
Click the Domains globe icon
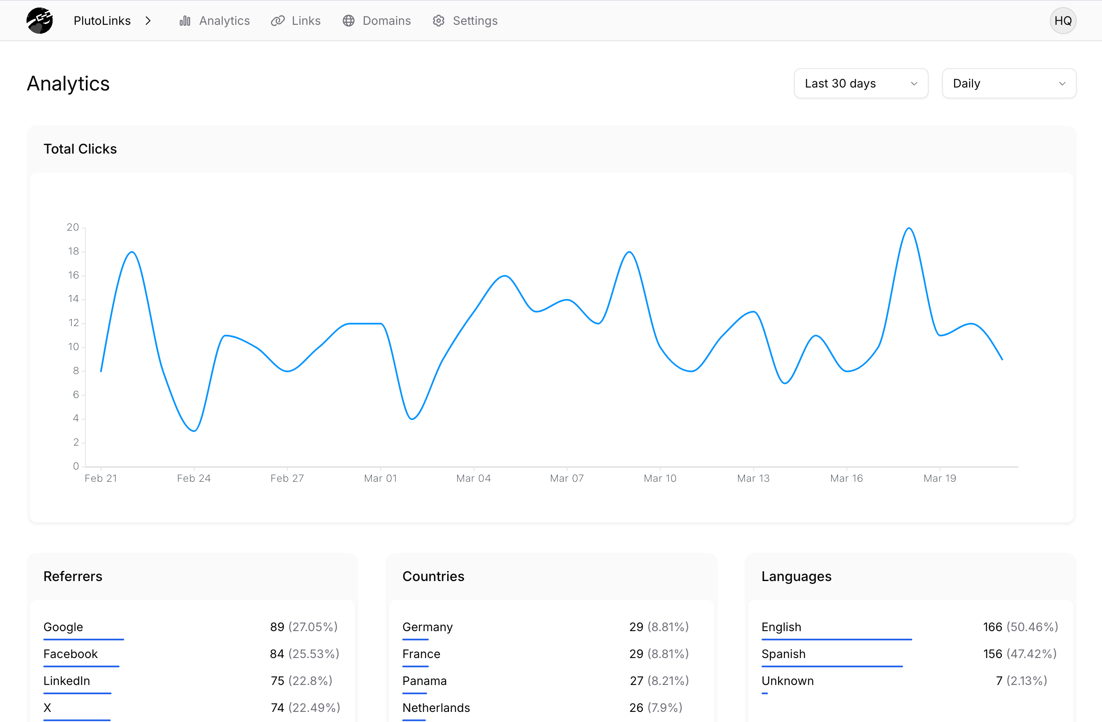pos(349,21)
